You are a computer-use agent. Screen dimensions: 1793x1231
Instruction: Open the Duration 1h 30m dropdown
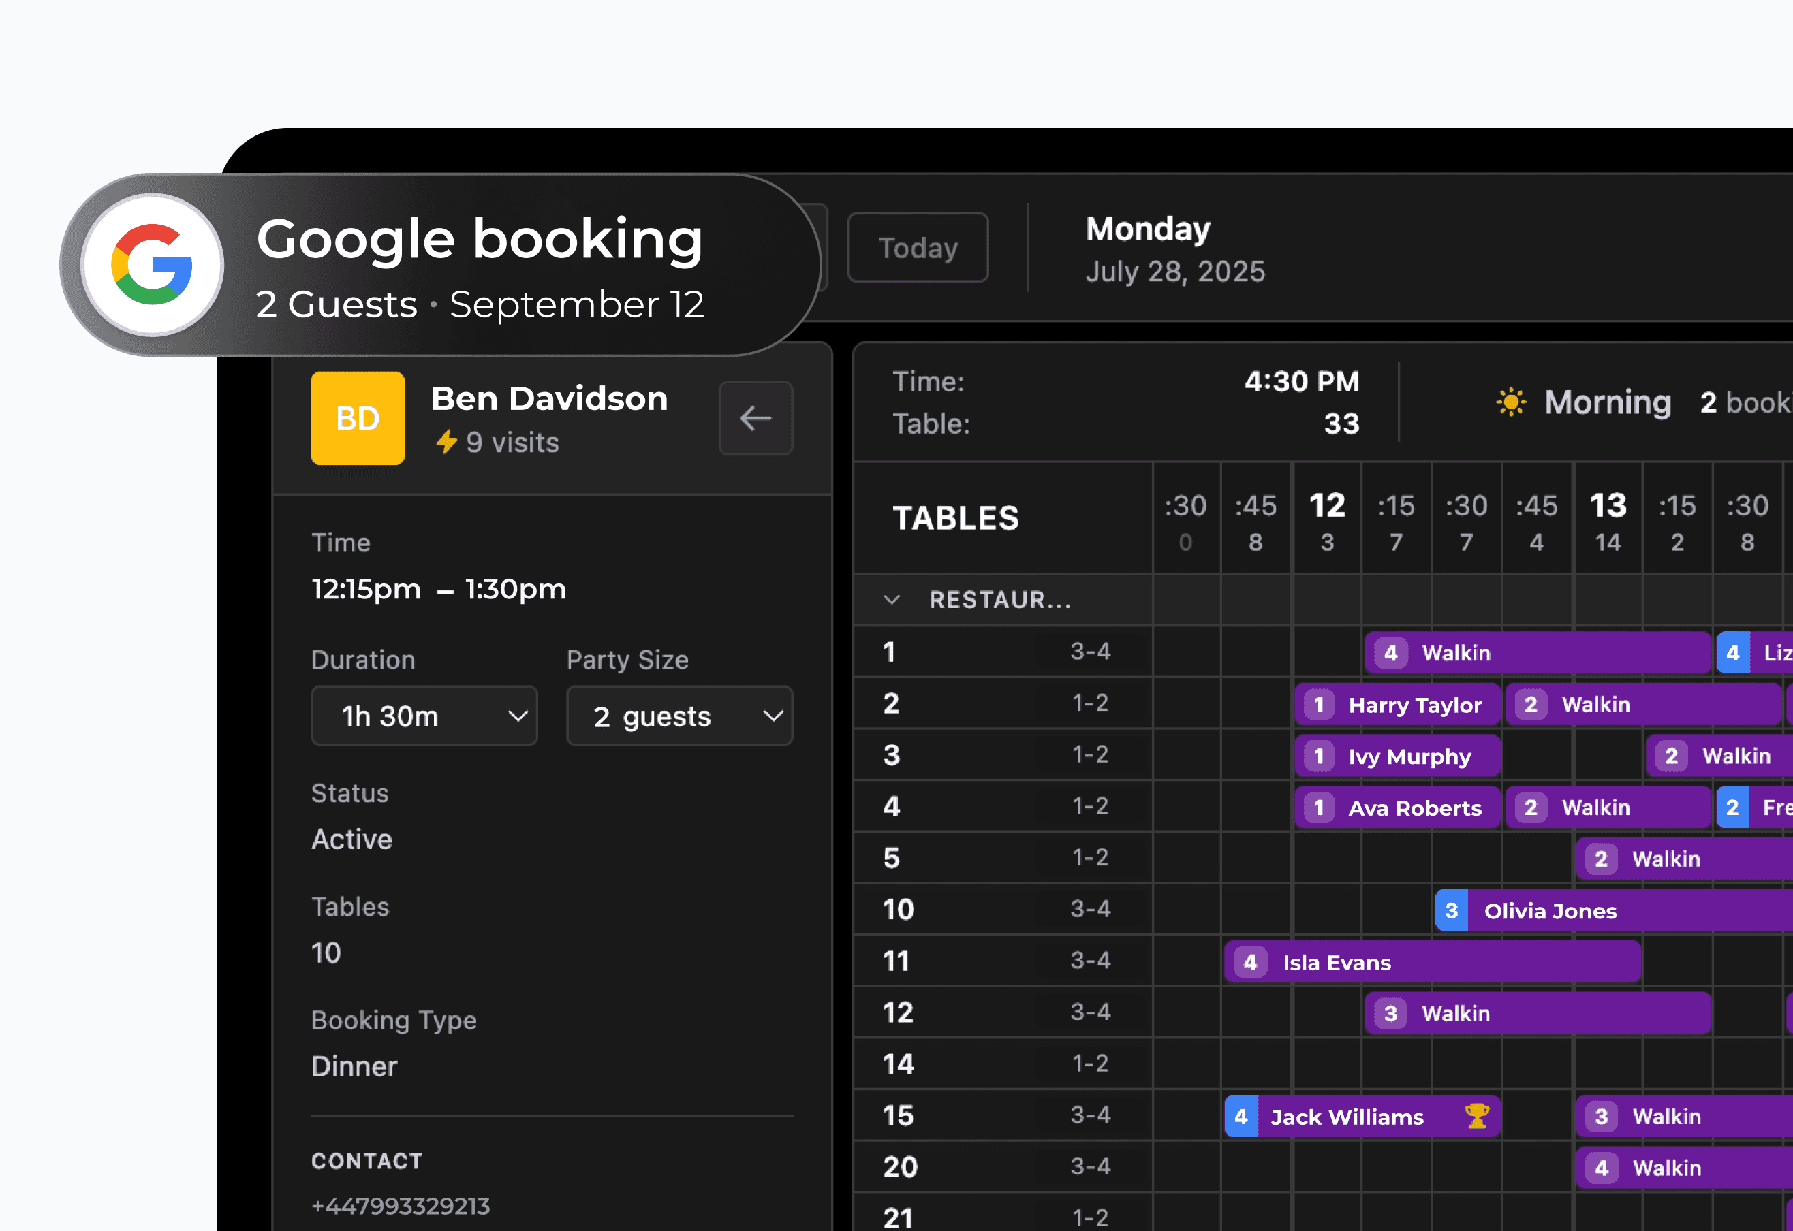(424, 716)
